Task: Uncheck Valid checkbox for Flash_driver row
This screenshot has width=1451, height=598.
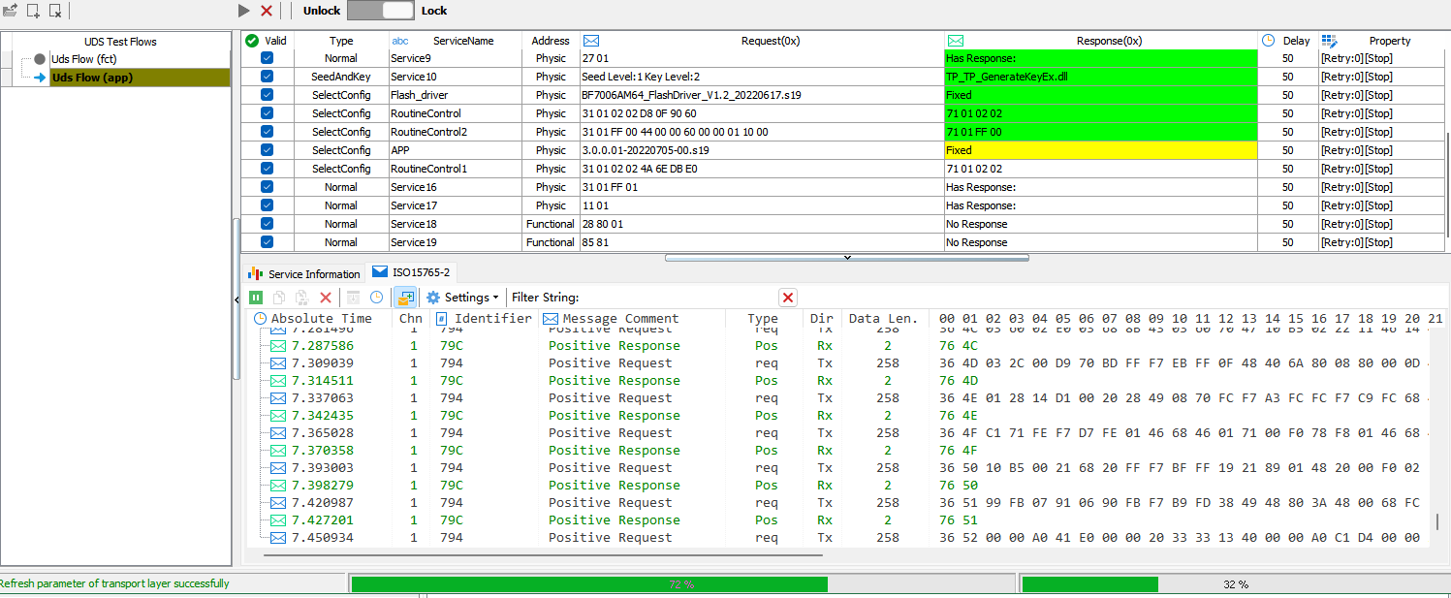Action: tap(267, 95)
